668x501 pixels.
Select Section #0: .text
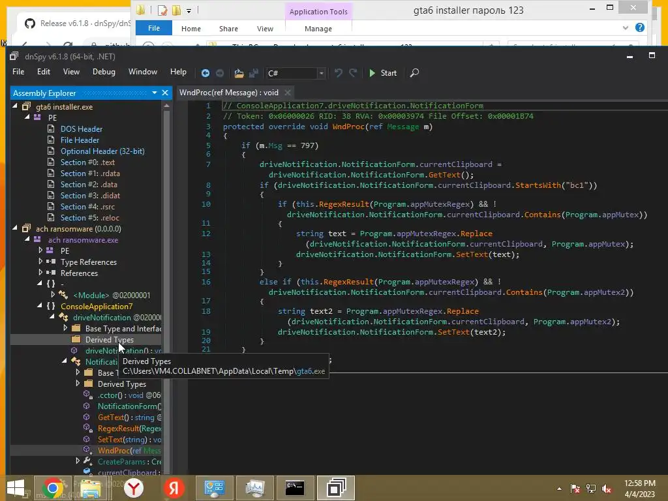pos(87,162)
